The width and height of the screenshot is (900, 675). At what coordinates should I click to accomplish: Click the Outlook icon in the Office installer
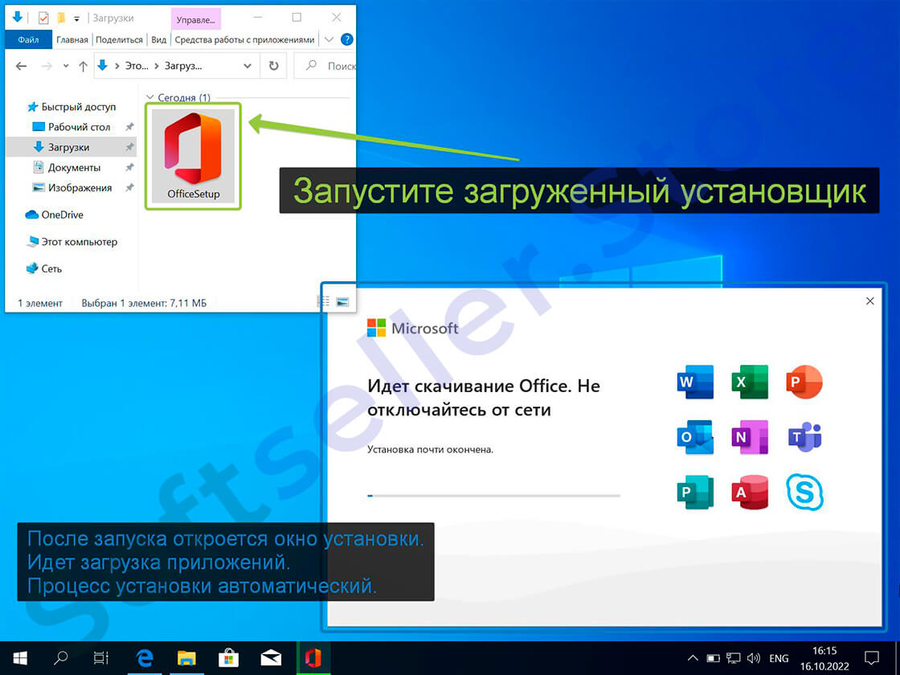pyautogui.click(x=695, y=437)
